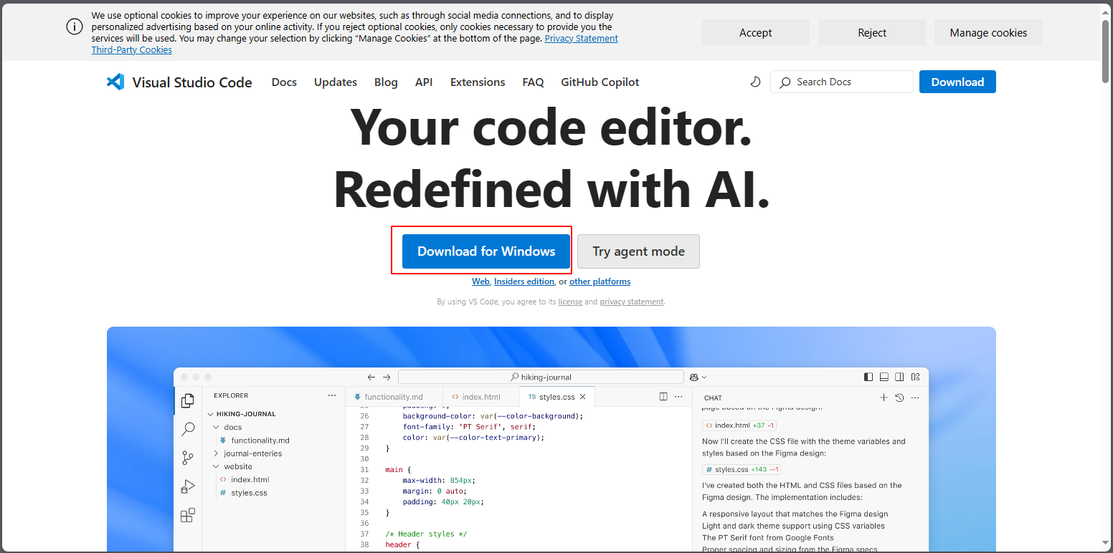Open the Customize Layout icon
The image size is (1113, 553).
tap(915, 377)
